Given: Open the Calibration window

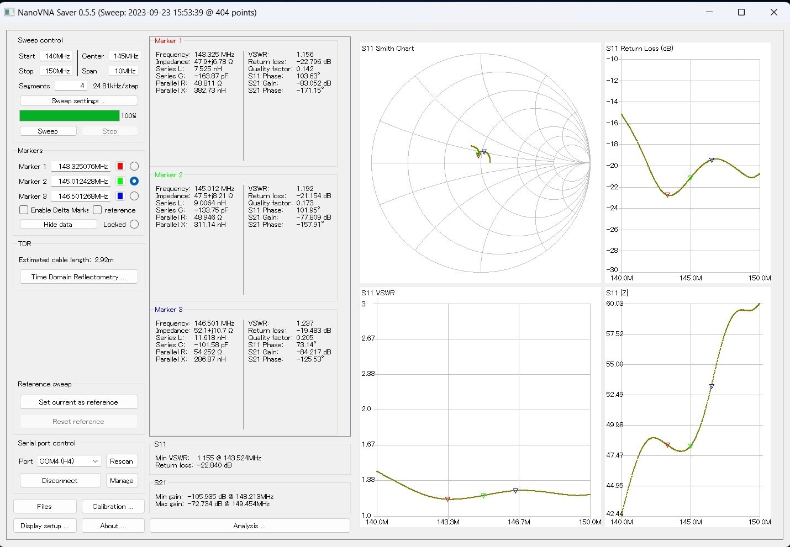Looking at the screenshot, I should tap(113, 506).
